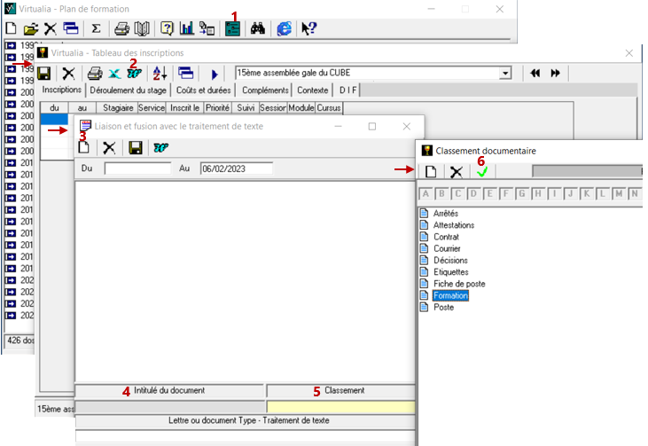Click the yellow Classement field
648x446 pixels.
coord(341,407)
